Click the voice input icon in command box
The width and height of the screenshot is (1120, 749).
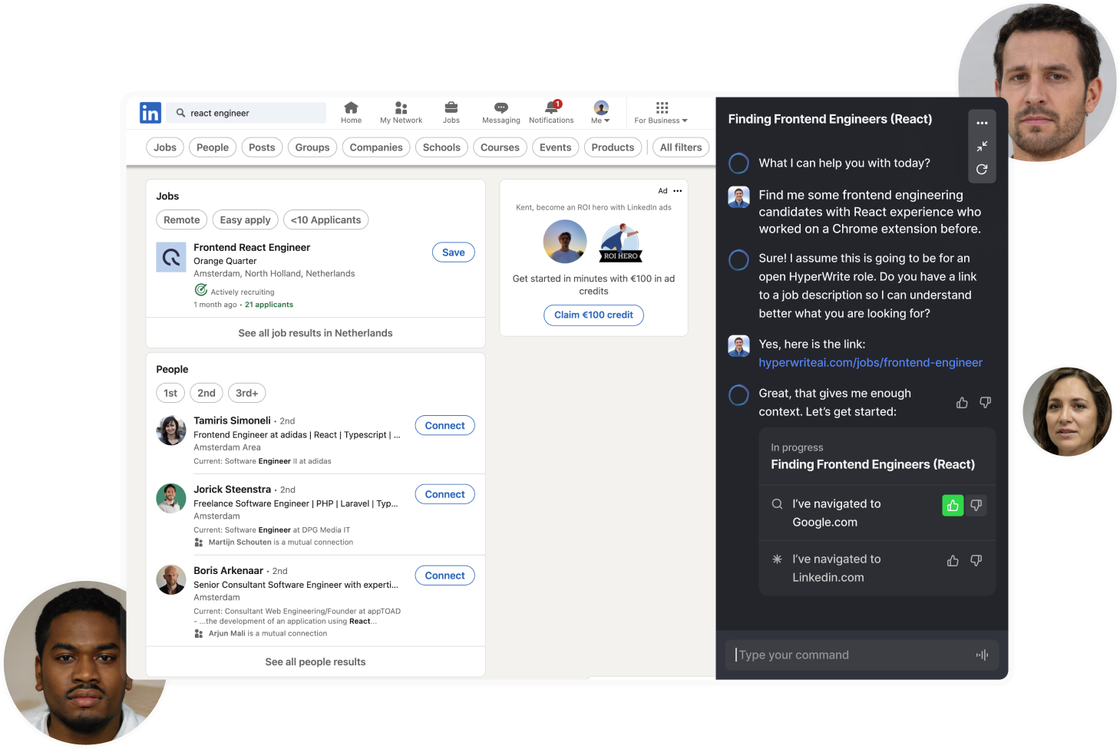pyautogui.click(x=982, y=655)
